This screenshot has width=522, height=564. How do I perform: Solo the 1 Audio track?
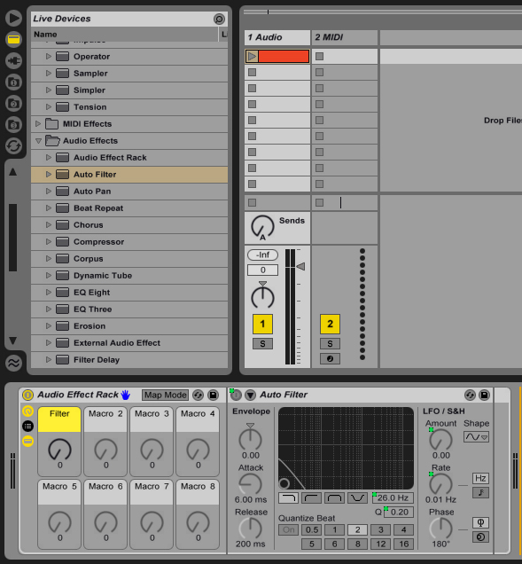tap(262, 343)
